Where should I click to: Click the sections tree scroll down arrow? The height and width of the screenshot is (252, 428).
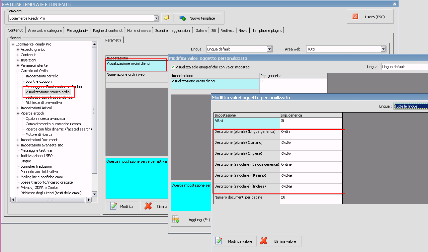[x=94, y=194]
